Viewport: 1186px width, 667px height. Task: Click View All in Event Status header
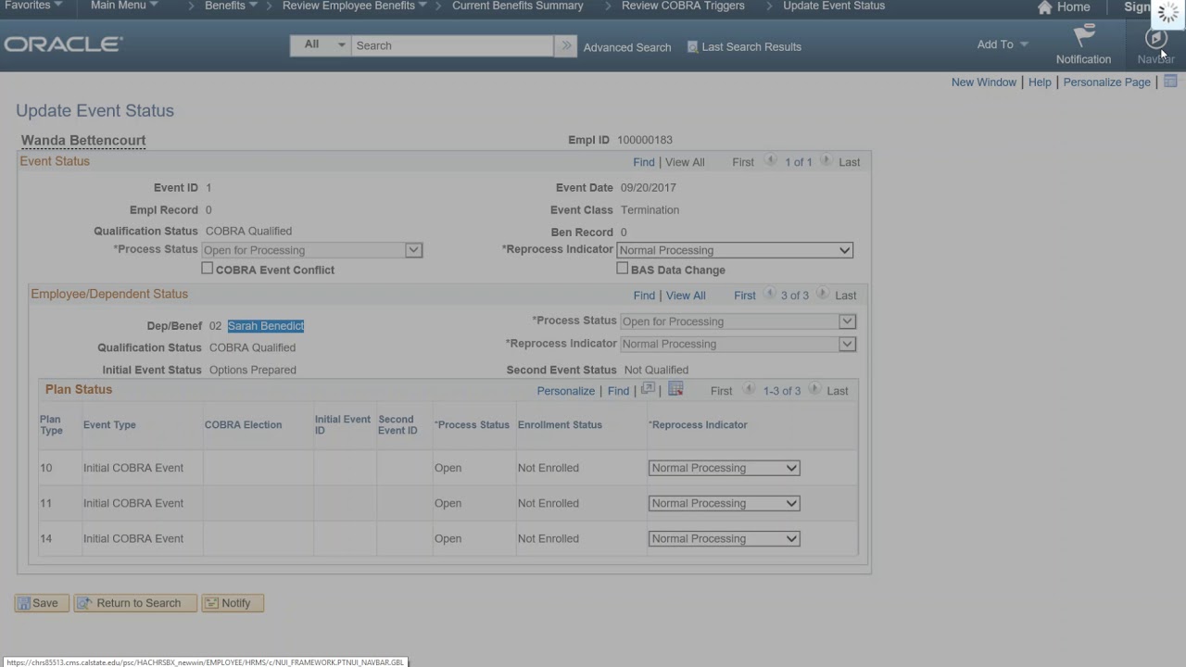[685, 162]
